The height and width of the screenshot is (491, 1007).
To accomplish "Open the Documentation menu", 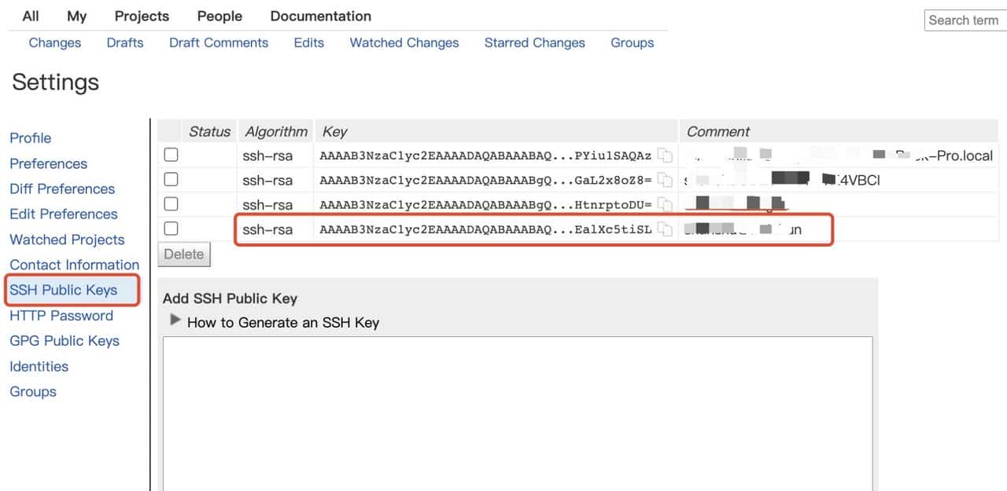I will click(x=320, y=16).
